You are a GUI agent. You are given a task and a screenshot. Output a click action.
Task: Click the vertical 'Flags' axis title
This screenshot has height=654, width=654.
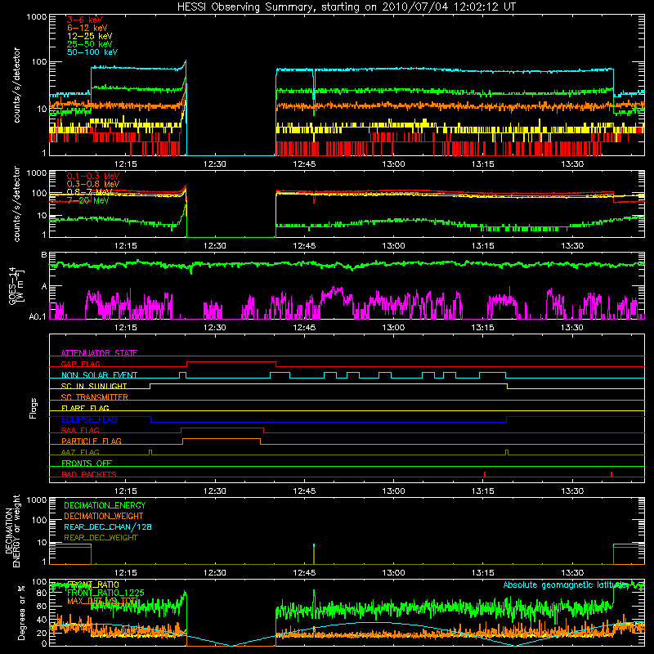tap(34, 408)
